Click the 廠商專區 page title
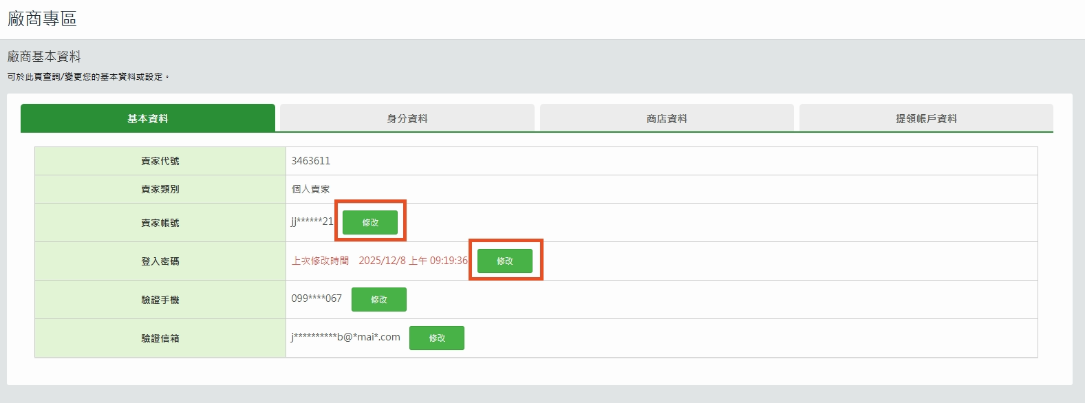Viewport: 1085px width, 403px height. 42,19
